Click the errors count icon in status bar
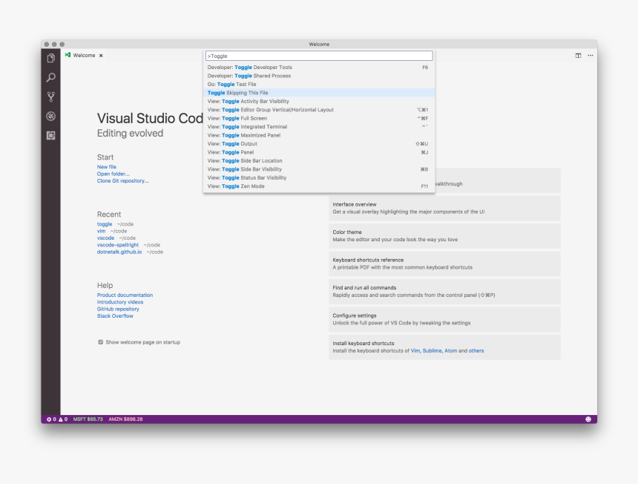Screen dimensions: 638x484 point(51,419)
